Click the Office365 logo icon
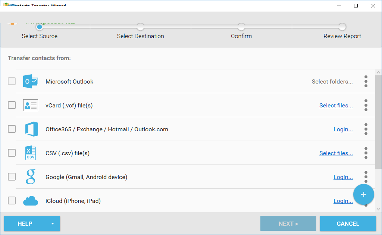Screen dimensions: 382x235 coord(31,129)
